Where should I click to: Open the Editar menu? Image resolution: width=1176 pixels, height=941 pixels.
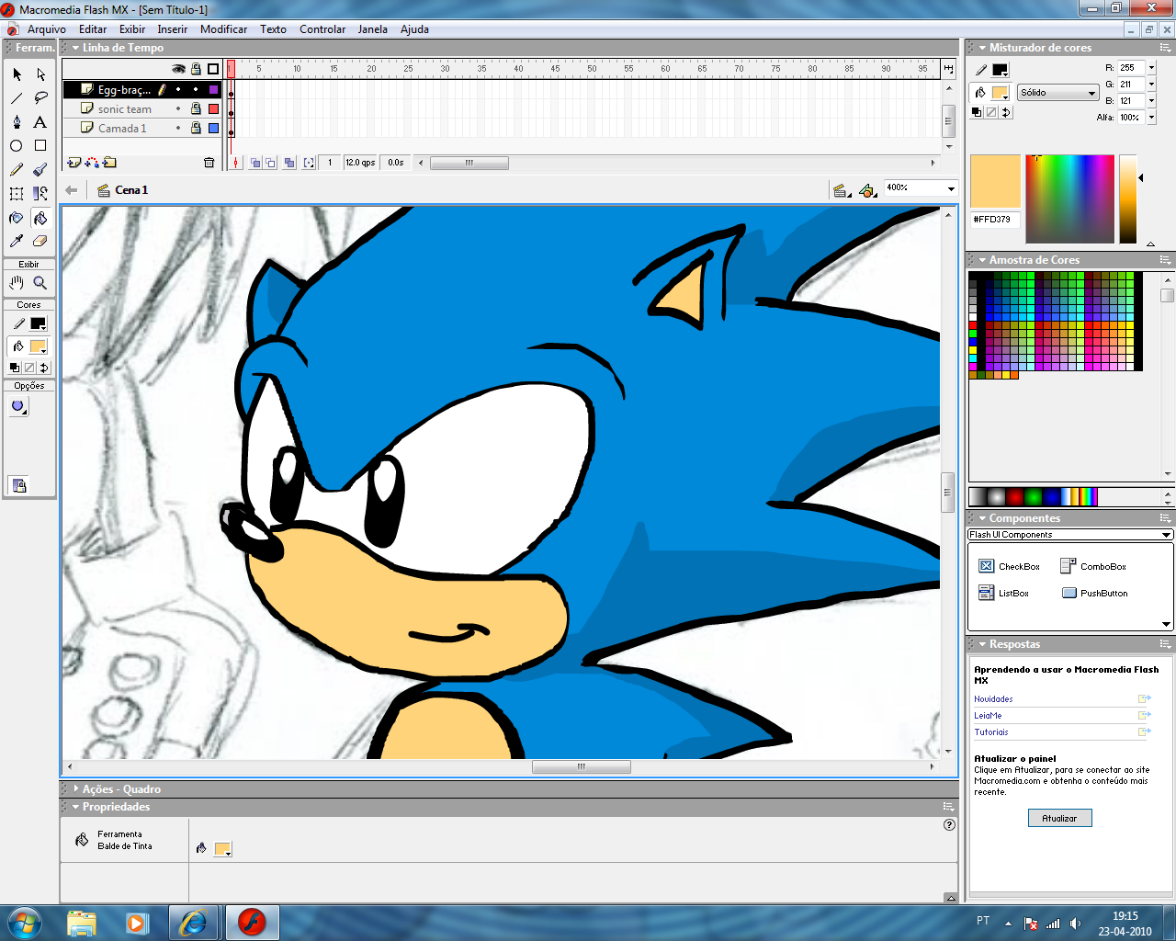click(x=93, y=29)
